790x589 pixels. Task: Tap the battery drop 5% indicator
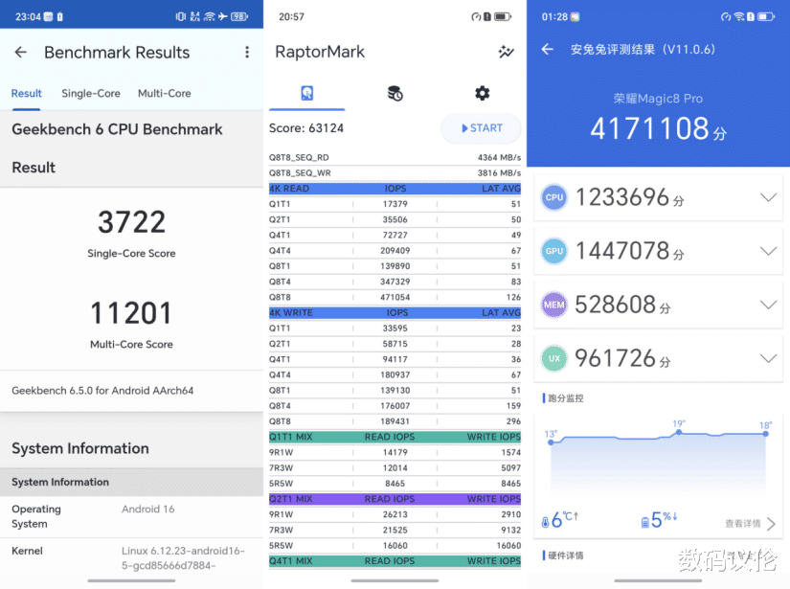[659, 520]
